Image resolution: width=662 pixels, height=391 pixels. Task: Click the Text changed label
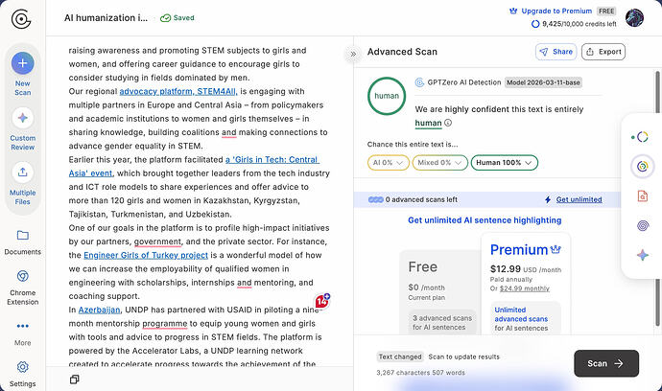point(400,356)
